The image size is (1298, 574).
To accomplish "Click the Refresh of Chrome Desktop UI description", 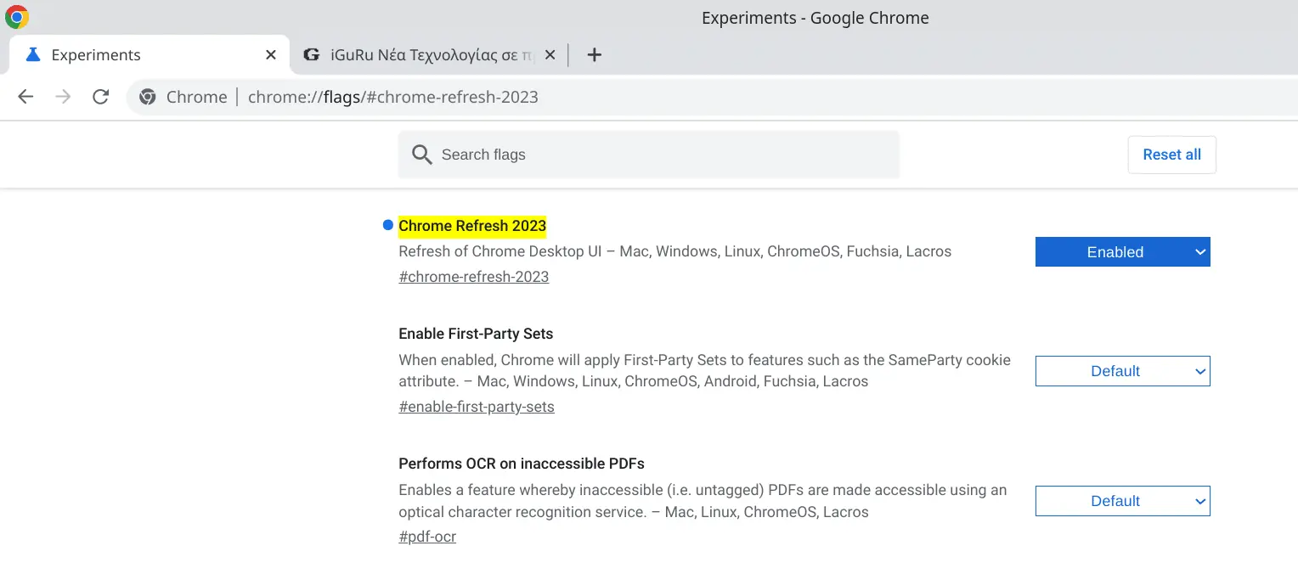I will [x=675, y=251].
